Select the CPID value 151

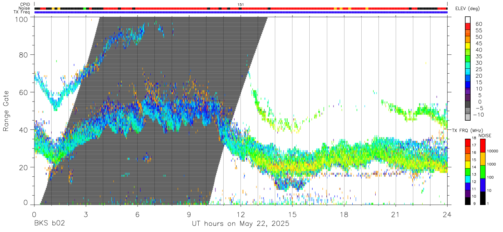point(241,5)
